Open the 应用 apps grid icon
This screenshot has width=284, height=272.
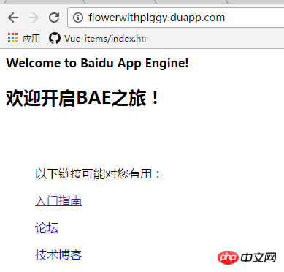12,38
